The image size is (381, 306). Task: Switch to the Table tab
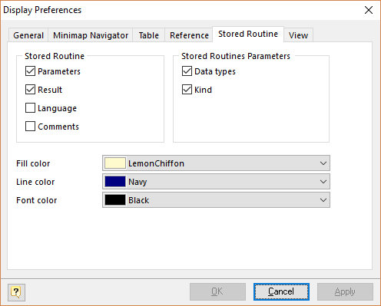pyautogui.click(x=149, y=35)
